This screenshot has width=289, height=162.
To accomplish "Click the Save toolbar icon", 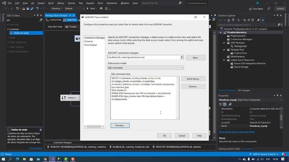I will (28, 9).
